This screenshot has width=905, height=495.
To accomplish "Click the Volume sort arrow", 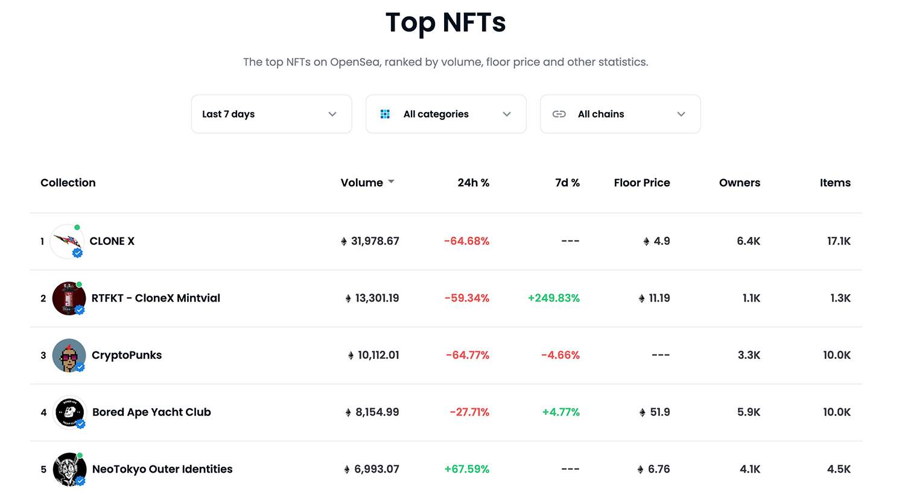I will click(391, 181).
